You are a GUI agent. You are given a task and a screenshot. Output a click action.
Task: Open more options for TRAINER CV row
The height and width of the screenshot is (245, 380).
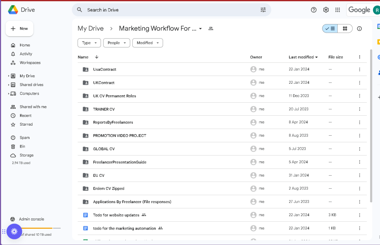359,109
